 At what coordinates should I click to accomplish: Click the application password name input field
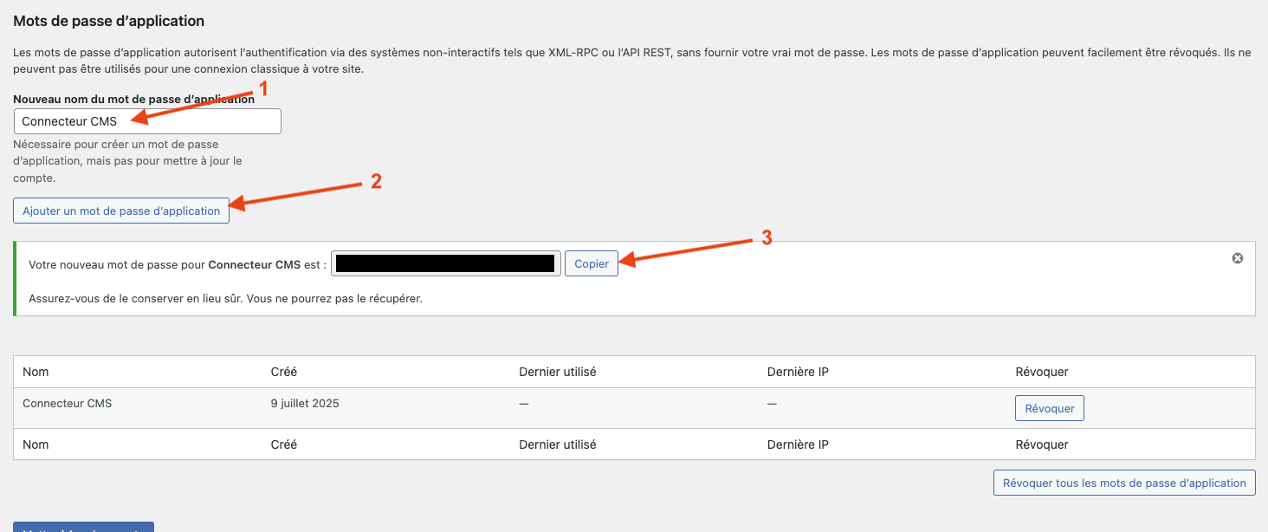point(147,121)
